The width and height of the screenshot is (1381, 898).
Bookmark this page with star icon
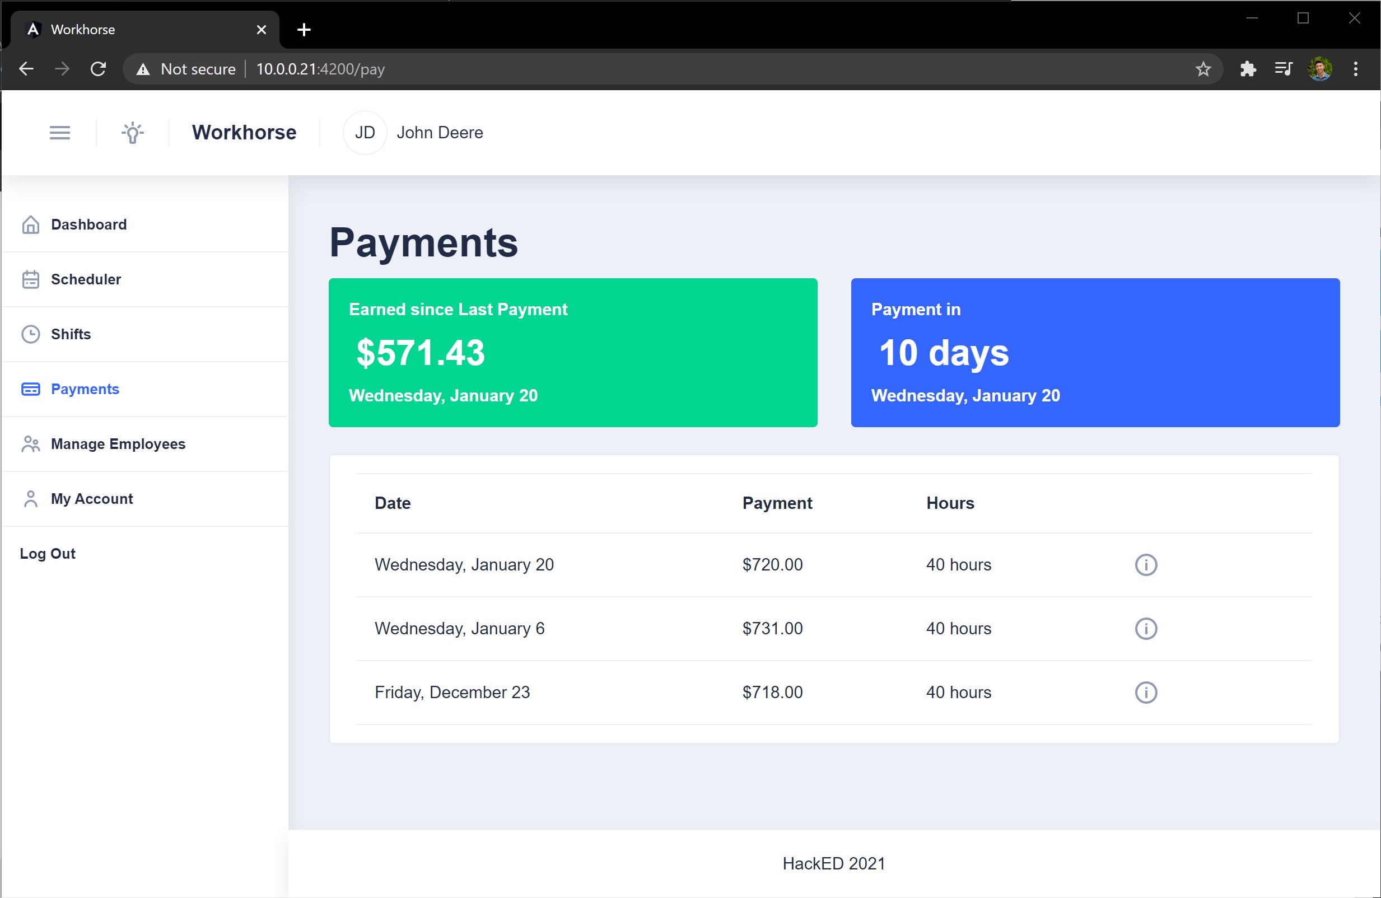(x=1203, y=69)
